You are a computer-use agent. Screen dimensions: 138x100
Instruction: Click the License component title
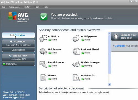coord(52,75)
